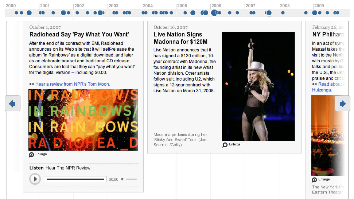Click the In Rainbows album cover image
354x199 pixels.
click(x=83, y=120)
